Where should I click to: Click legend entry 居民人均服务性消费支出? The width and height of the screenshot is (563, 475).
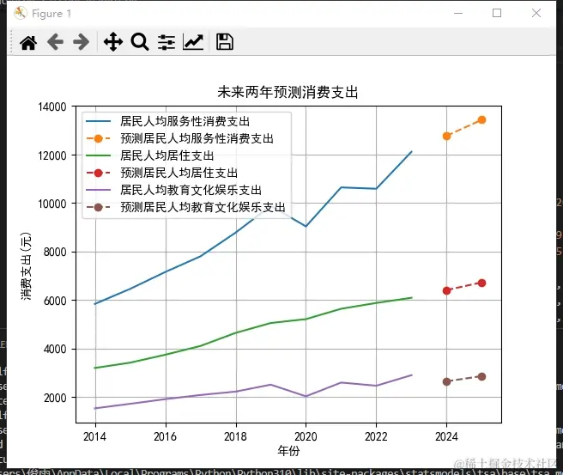tap(185, 121)
